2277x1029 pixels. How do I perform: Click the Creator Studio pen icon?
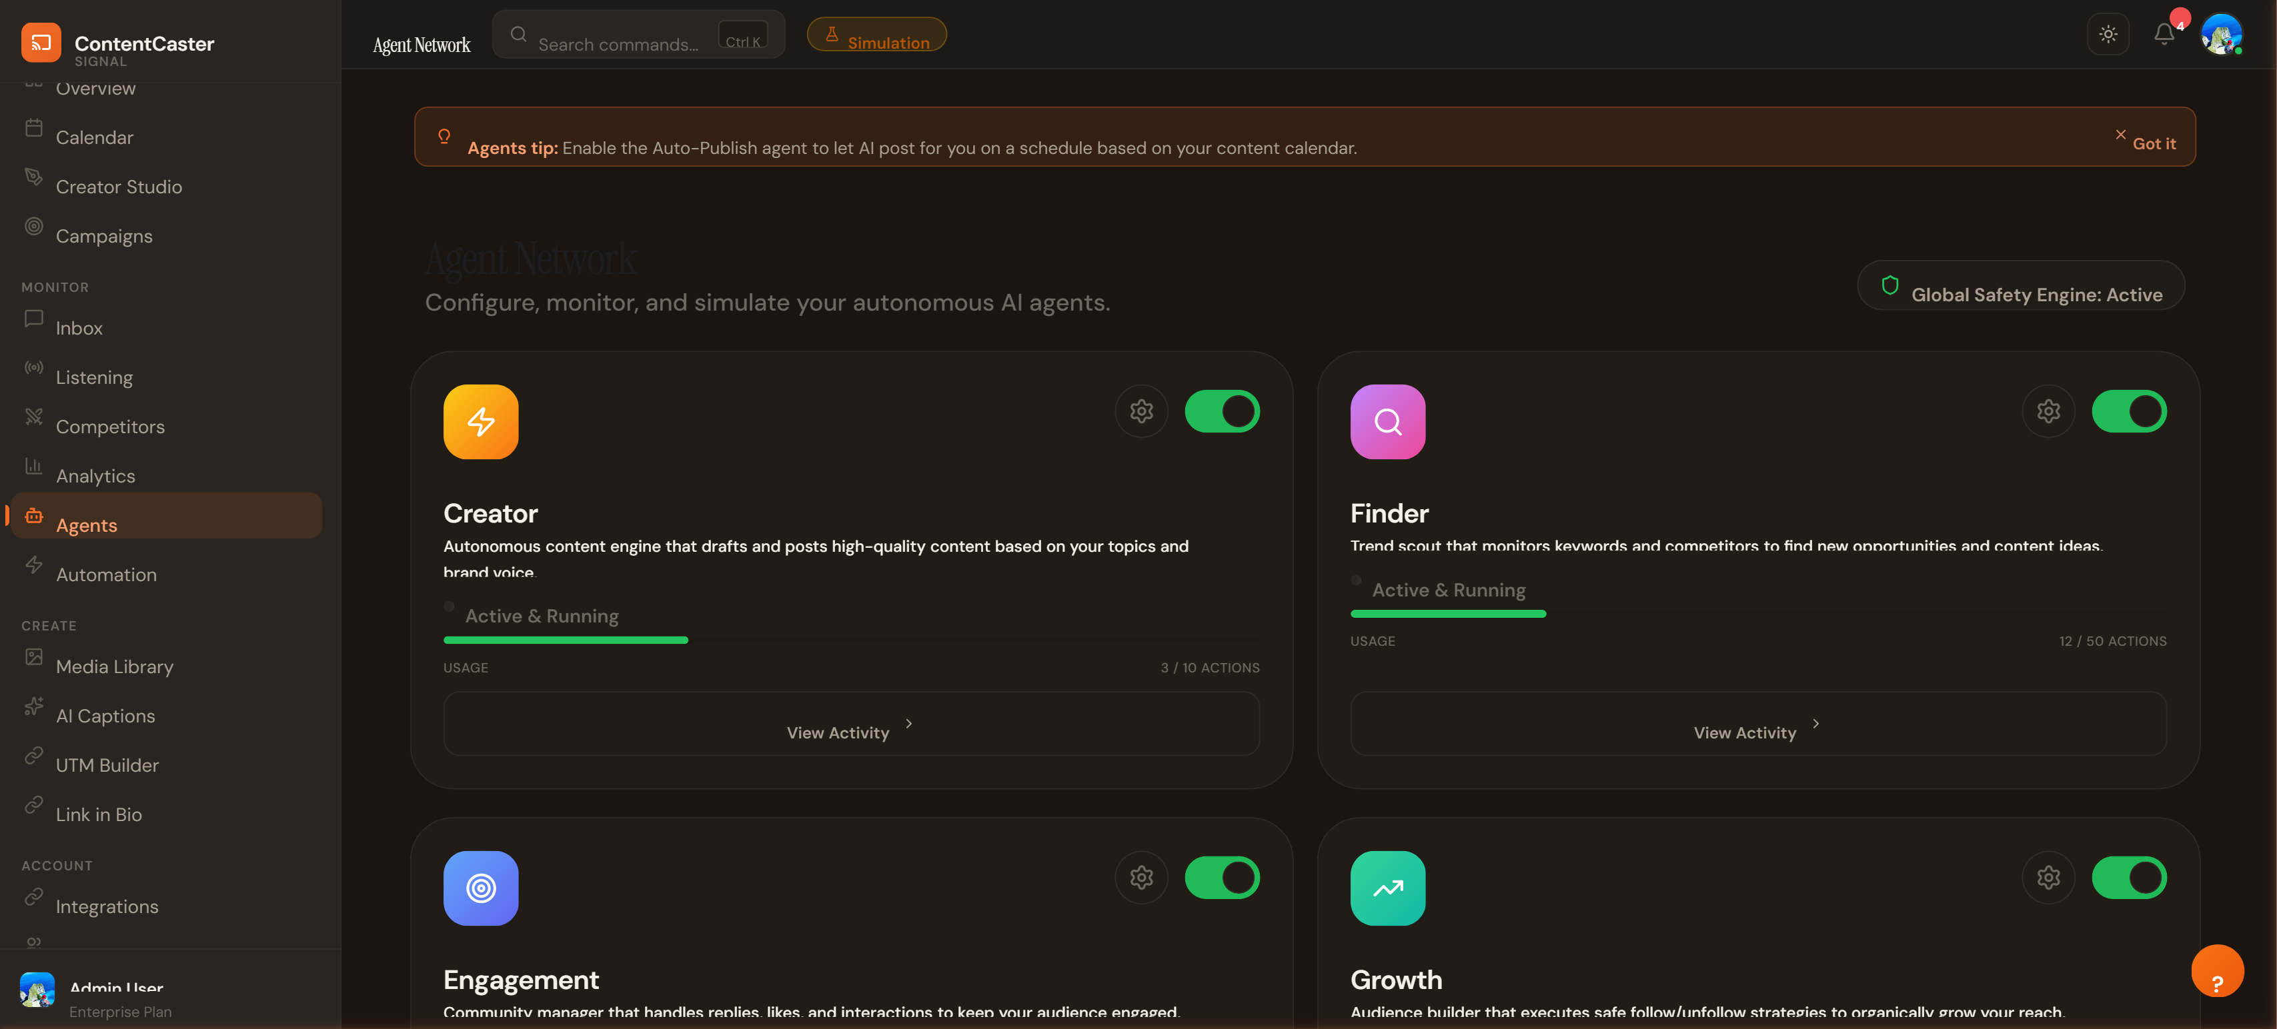click(33, 177)
